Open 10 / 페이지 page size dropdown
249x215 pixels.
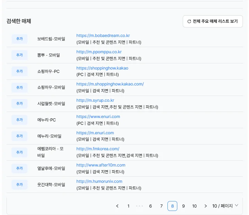coord(225,206)
